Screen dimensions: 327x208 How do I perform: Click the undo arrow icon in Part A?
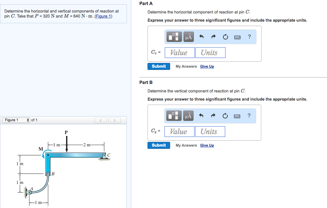click(x=202, y=37)
